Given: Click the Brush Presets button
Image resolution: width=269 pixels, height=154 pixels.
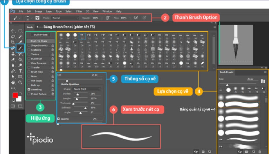Looking at the screenshot, I should 40,35.
